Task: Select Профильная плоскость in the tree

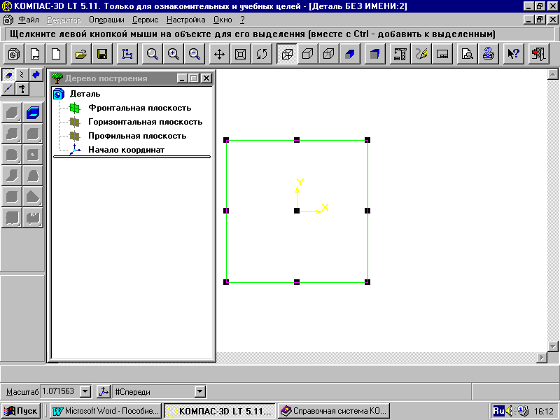Action: tap(137, 136)
